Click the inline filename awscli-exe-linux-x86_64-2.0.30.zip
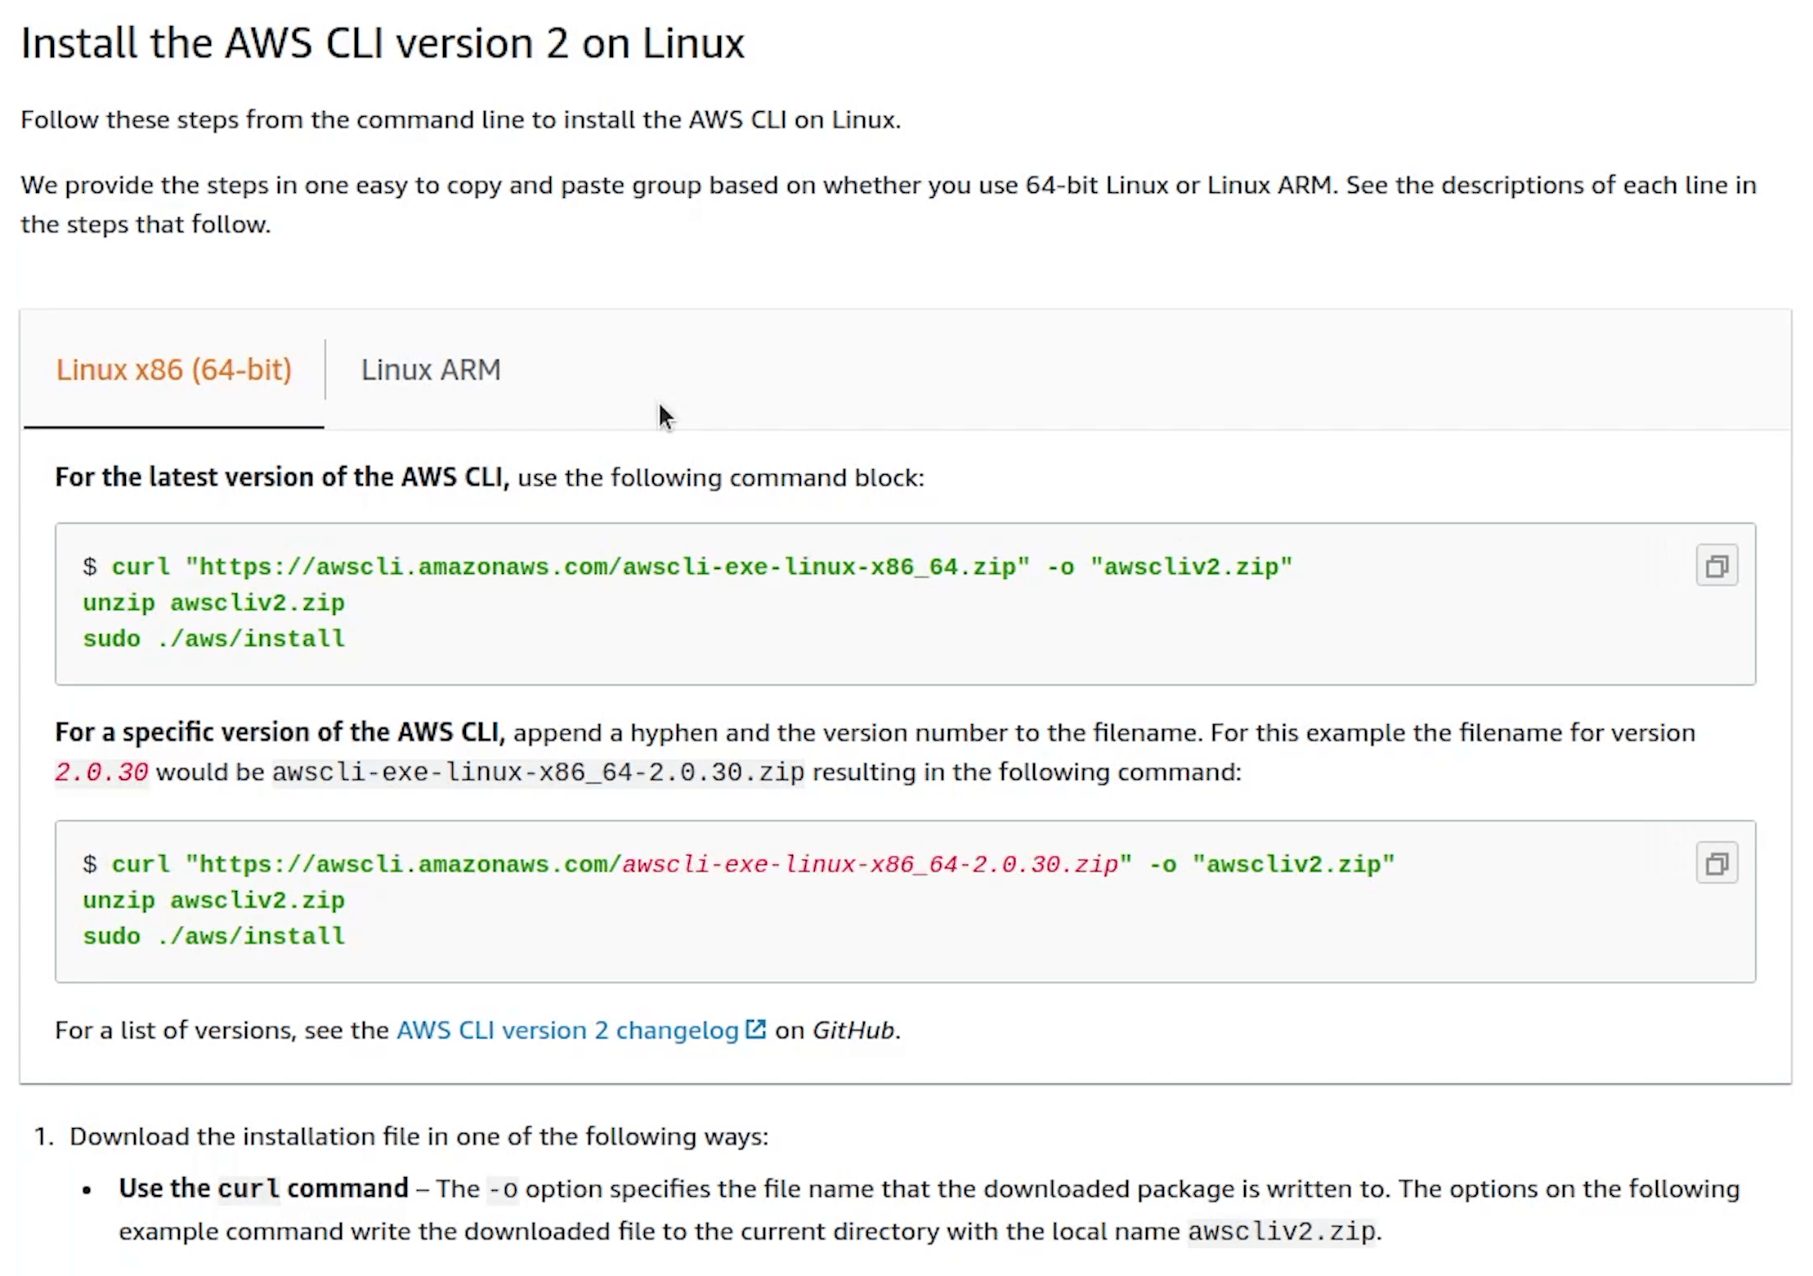Screen dimensions: 1813x1276 [x=538, y=772]
